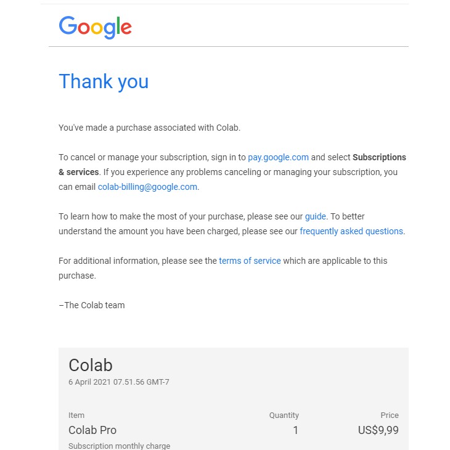Click The Colab team signature
This screenshot has height=450, width=450.
(x=92, y=305)
